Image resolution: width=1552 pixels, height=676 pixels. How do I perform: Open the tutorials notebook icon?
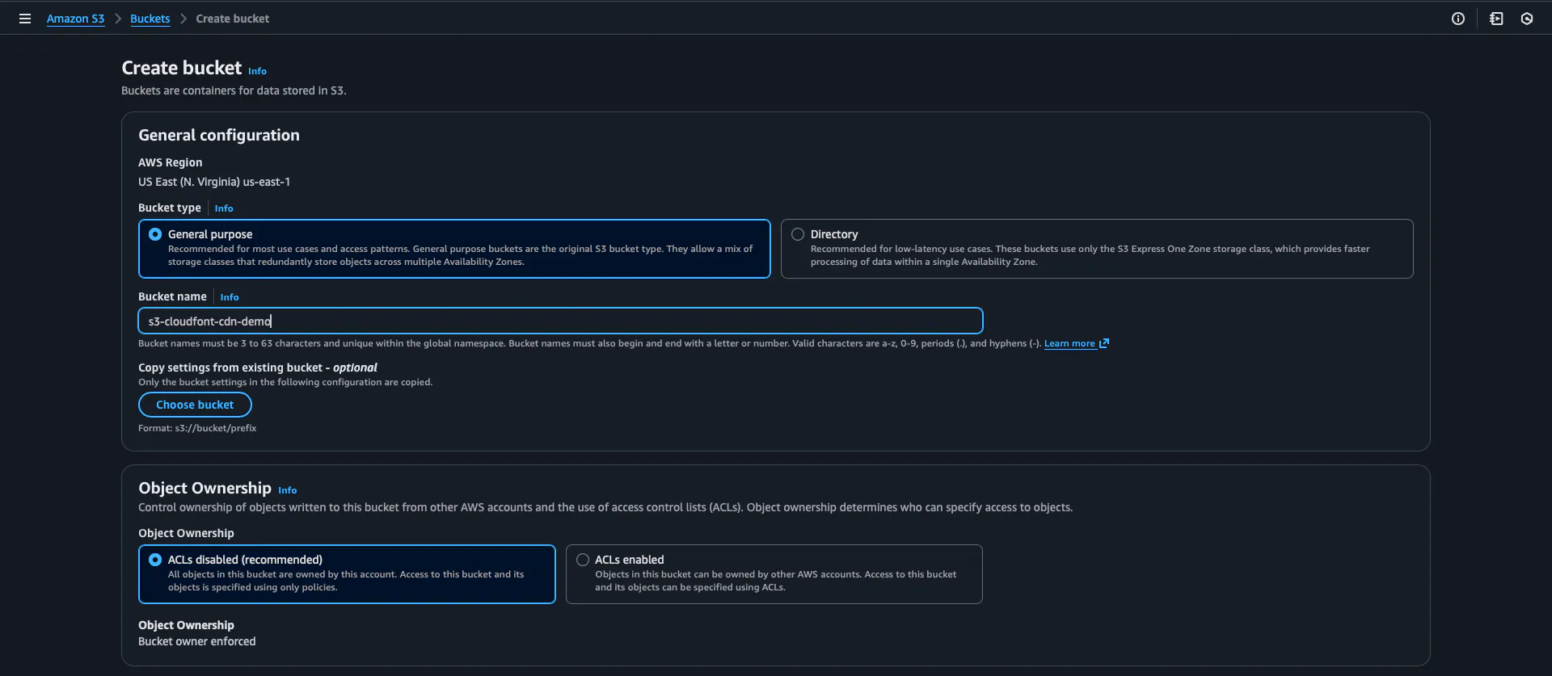(1496, 19)
